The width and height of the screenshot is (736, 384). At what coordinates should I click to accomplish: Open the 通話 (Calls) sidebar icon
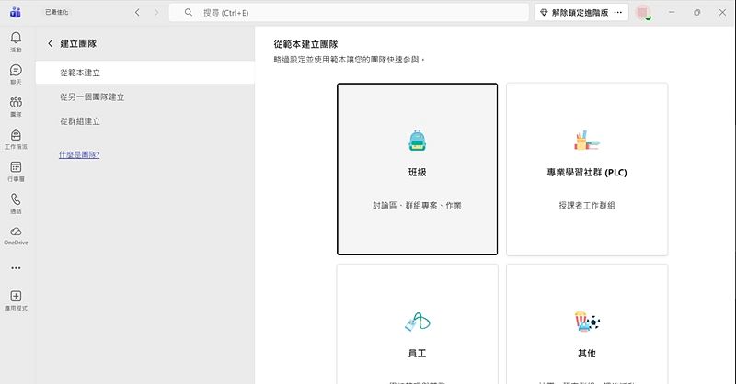(x=16, y=202)
